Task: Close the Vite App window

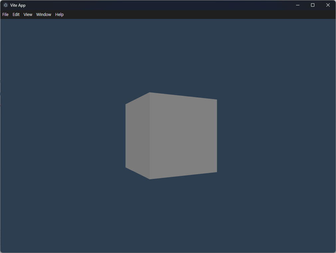Action: 328,5
